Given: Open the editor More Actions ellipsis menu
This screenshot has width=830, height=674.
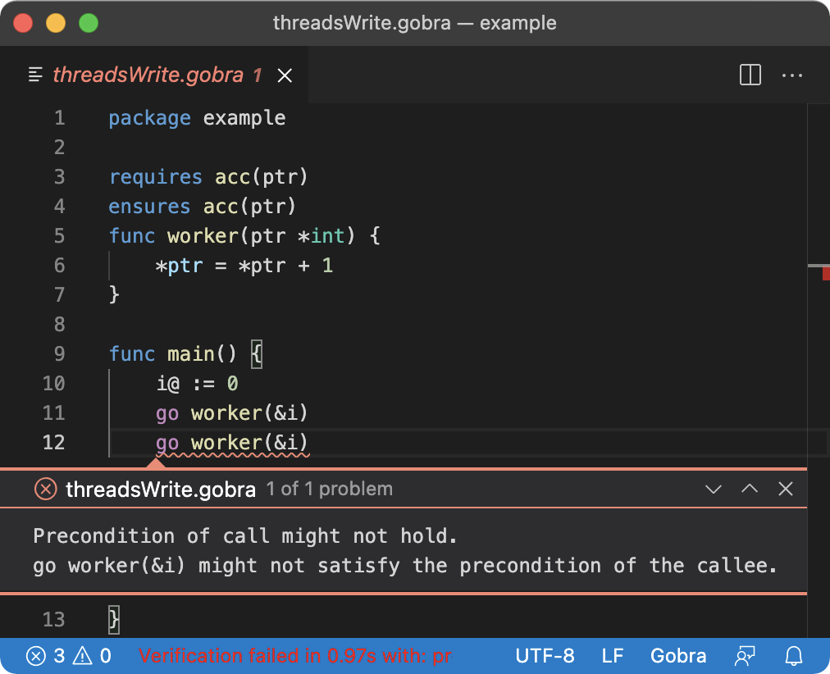Looking at the screenshot, I should pos(792,75).
